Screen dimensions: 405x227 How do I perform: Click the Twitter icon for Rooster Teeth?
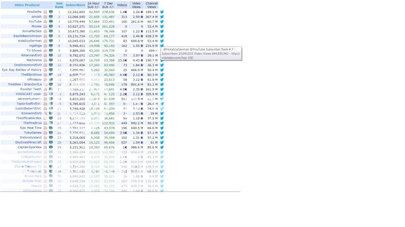(x=162, y=89)
